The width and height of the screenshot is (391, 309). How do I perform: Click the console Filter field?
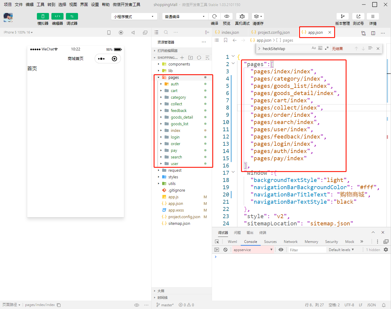point(307,250)
